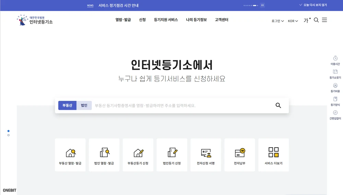Select the 부동산 search toggle
343x195 pixels.
pyautogui.click(x=67, y=105)
